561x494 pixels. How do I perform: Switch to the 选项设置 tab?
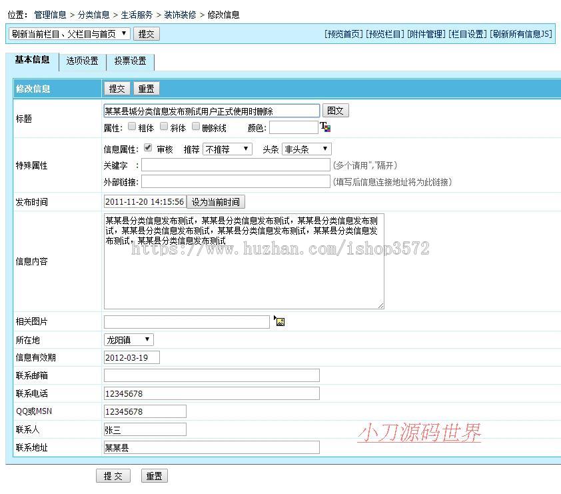83,61
